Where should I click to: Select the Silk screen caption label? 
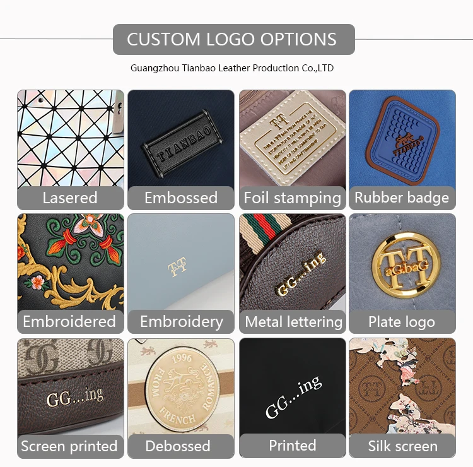(402, 446)
